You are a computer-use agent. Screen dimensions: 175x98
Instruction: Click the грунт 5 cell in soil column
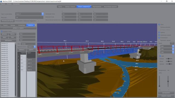pos(31,60)
